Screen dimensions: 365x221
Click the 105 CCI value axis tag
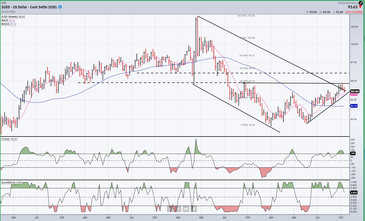click(x=352, y=154)
